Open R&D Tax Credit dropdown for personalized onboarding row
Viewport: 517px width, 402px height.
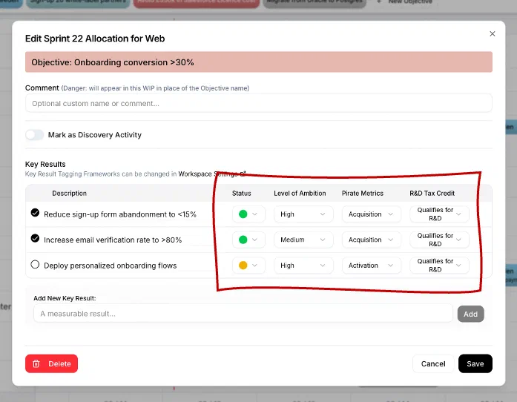pyautogui.click(x=439, y=266)
